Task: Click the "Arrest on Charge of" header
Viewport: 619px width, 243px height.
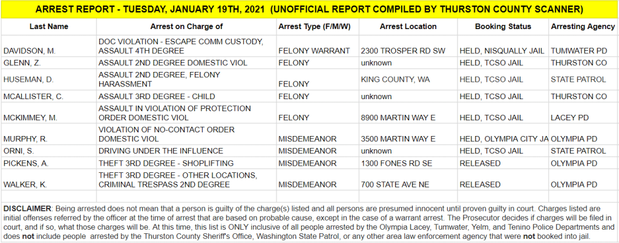Action: pos(186,27)
